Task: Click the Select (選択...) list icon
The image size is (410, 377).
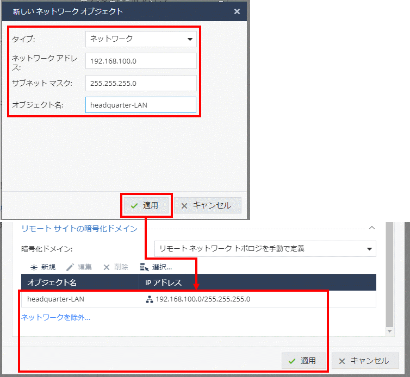Action: pyautogui.click(x=144, y=267)
